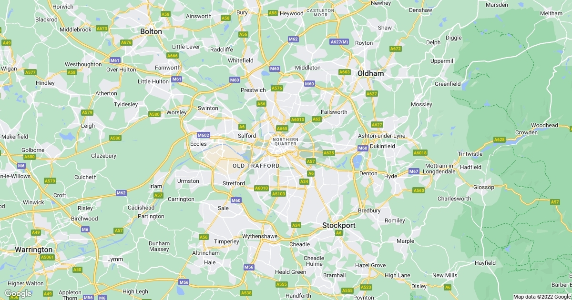Image resolution: width=572 pixels, height=300 pixels.
Task: Click the A635 road marker
Action: pyautogui.click(x=329, y=153)
